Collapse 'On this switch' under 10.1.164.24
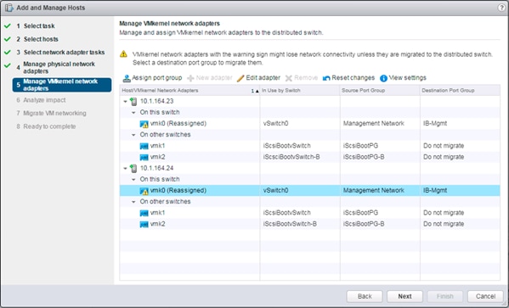 coord(133,179)
